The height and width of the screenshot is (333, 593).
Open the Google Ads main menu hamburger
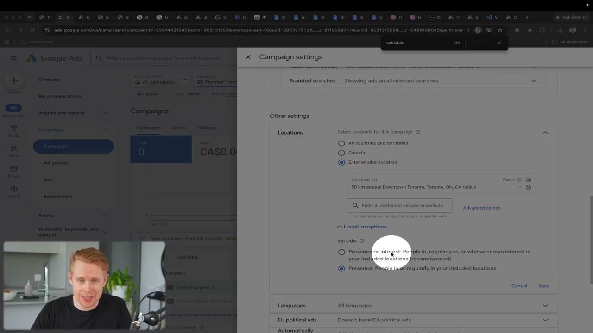[13, 58]
